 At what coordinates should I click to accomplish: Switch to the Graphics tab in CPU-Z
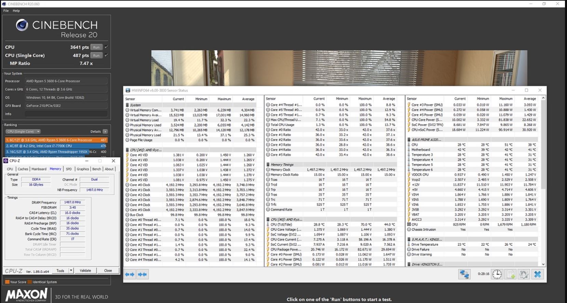[x=83, y=169]
